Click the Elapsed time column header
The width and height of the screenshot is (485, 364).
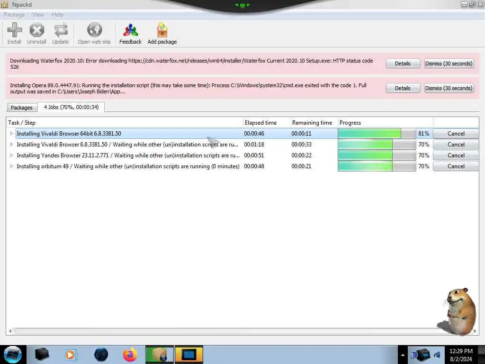(267, 123)
